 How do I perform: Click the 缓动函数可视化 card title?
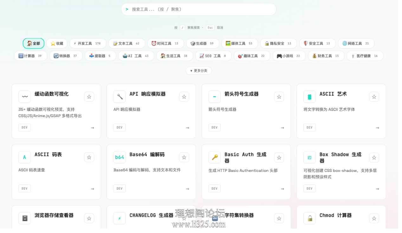coord(51,94)
